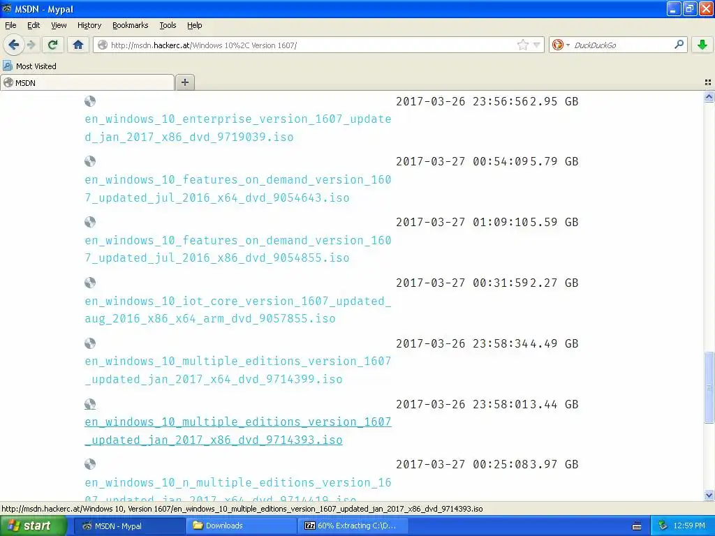Open the File menu

pyautogui.click(x=10, y=25)
